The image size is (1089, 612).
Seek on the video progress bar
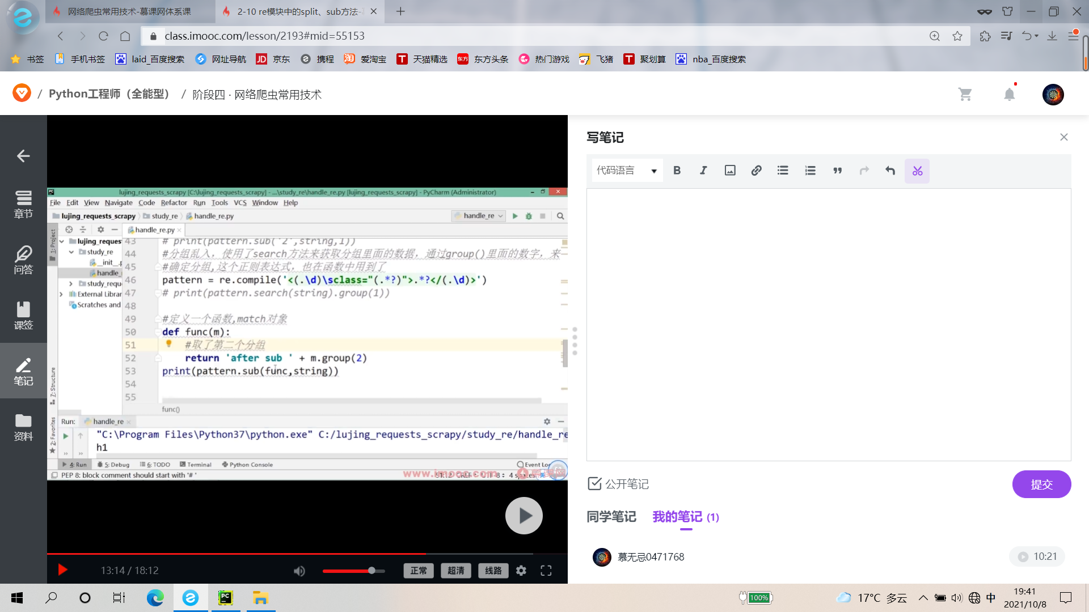pyautogui.click(x=307, y=554)
